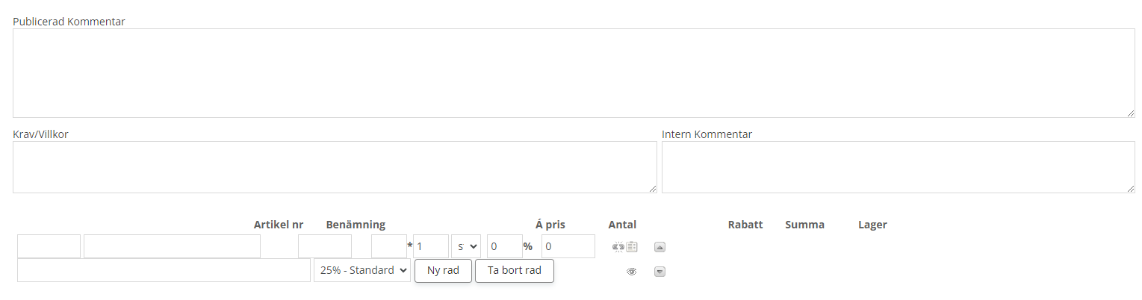The height and width of the screenshot is (300, 1142).
Task: Click the empty field just left of the asterisk
Action: coord(388,246)
